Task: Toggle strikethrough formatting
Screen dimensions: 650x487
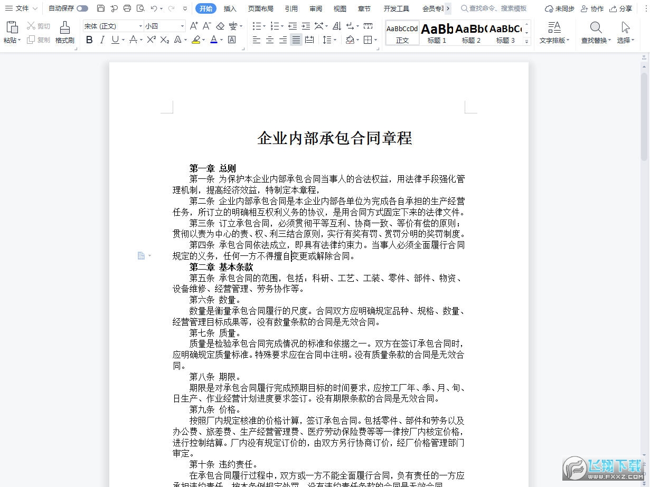Action: click(133, 40)
